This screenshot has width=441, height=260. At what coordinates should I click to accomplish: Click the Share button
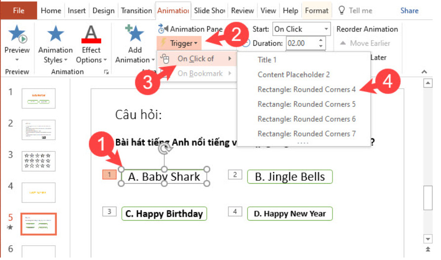409,10
